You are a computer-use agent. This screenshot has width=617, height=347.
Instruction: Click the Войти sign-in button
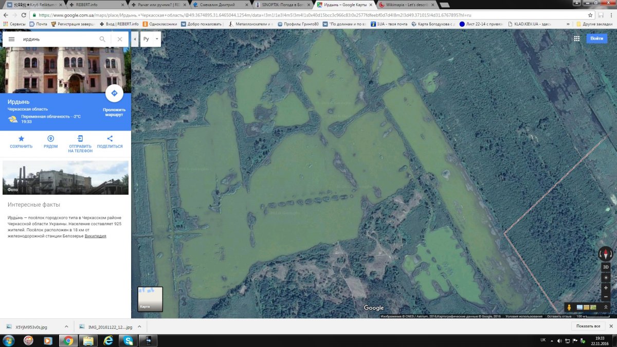coord(596,39)
